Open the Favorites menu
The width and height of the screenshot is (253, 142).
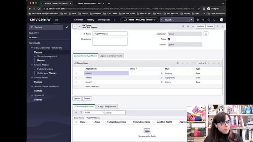click(x=79, y=20)
